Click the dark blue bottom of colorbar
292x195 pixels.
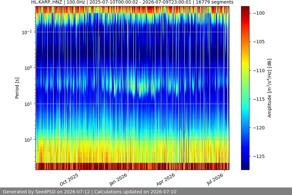(245, 168)
